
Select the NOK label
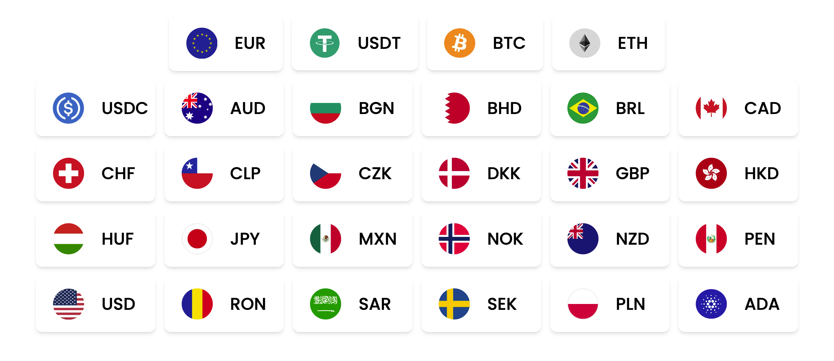[x=505, y=239]
